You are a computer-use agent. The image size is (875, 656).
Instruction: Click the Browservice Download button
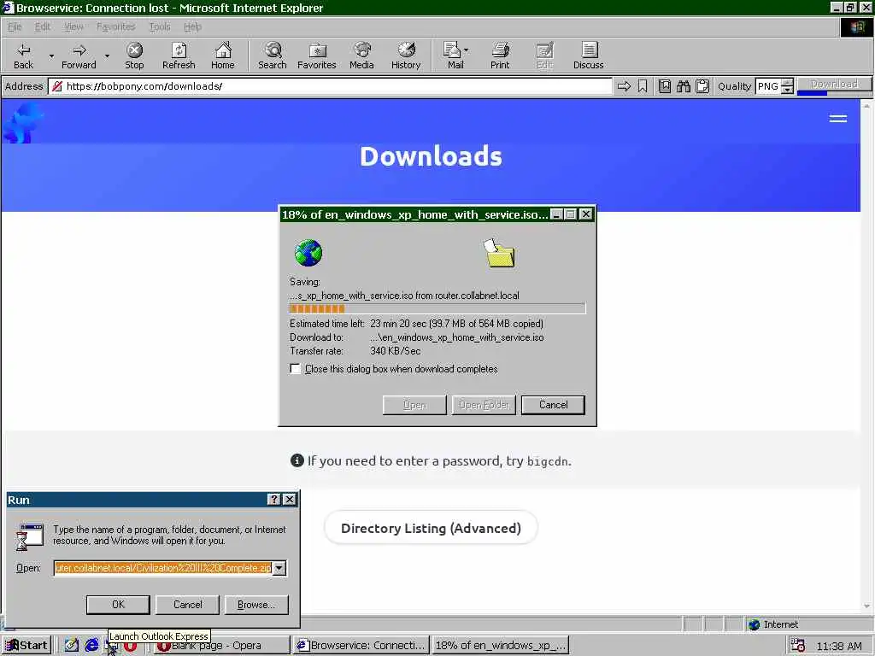(x=834, y=85)
